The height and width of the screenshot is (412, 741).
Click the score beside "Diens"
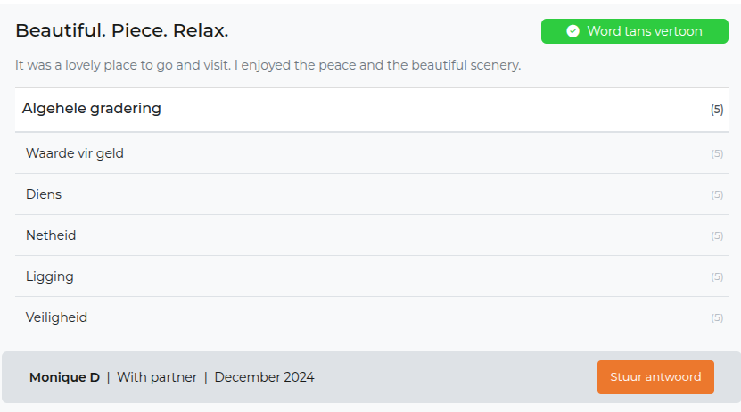717,194
